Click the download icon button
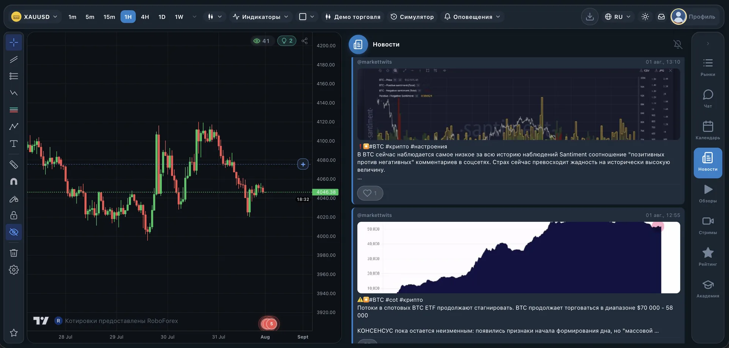 coord(590,17)
